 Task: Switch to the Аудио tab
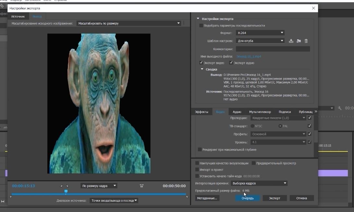point(237,112)
